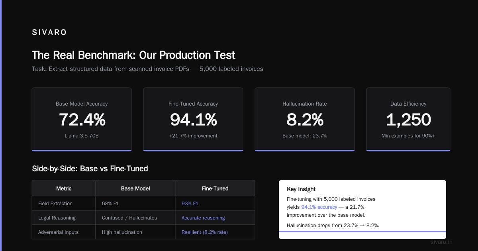This screenshot has height=251, width=478.
Task: Select the 94.1% large value
Action: (x=193, y=120)
